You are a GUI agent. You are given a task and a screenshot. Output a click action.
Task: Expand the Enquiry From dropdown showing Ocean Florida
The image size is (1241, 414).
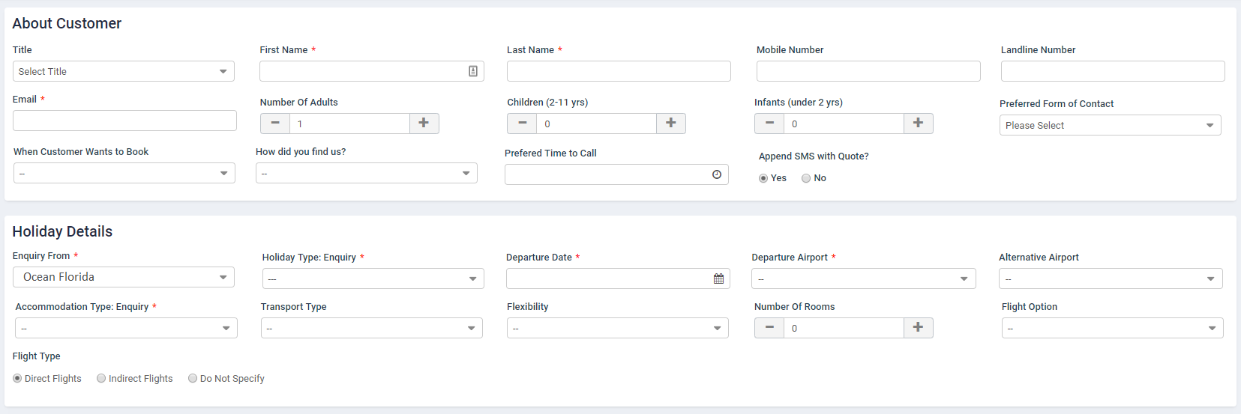[124, 277]
